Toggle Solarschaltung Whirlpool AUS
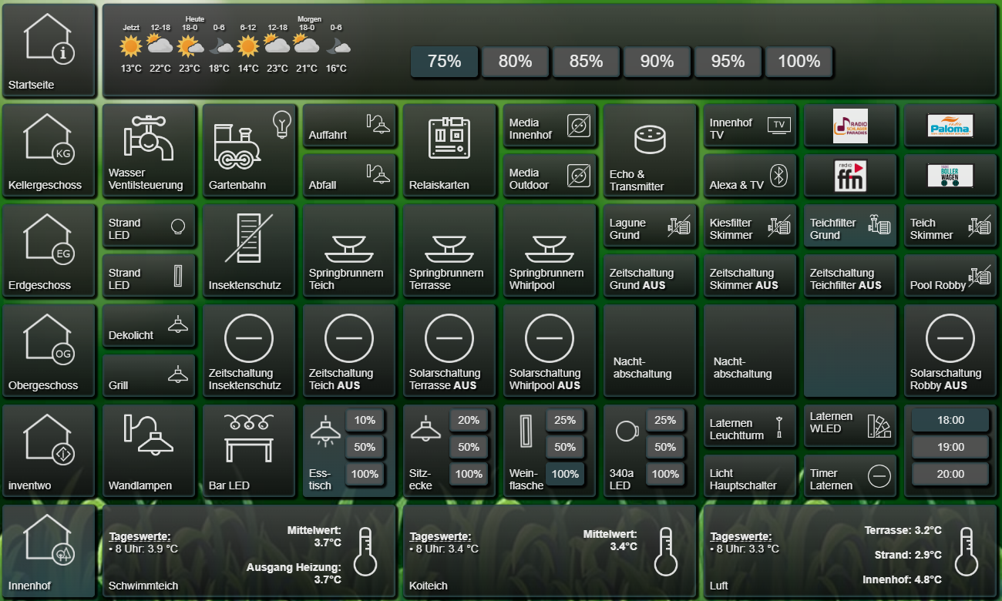The image size is (1002, 601). (550, 351)
